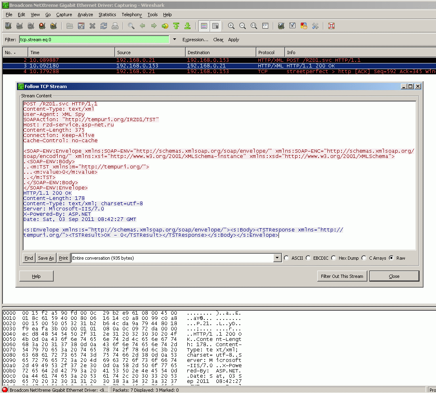Viewport: 436px width, 393px height.
Task: Jump to the last packet
Action: tap(188, 26)
